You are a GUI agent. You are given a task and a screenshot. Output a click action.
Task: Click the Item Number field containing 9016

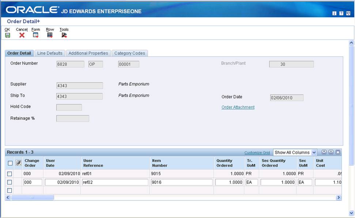[x=182, y=182]
